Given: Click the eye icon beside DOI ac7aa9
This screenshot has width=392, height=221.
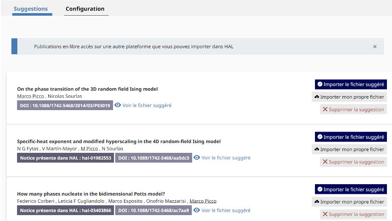Looking at the screenshot, I should point(197,210).
